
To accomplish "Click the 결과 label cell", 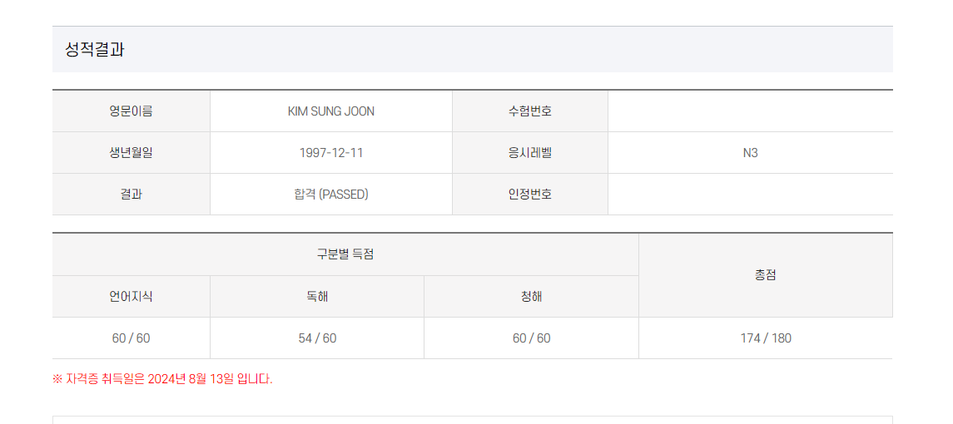I will click(x=132, y=195).
